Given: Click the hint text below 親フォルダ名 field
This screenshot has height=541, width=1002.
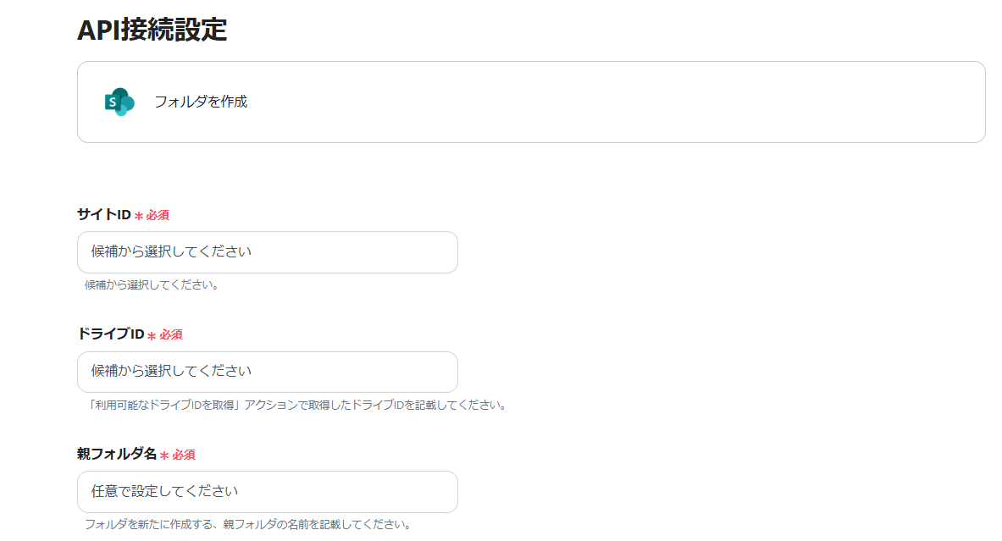Looking at the screenshot, I should [x=247, y=525].
